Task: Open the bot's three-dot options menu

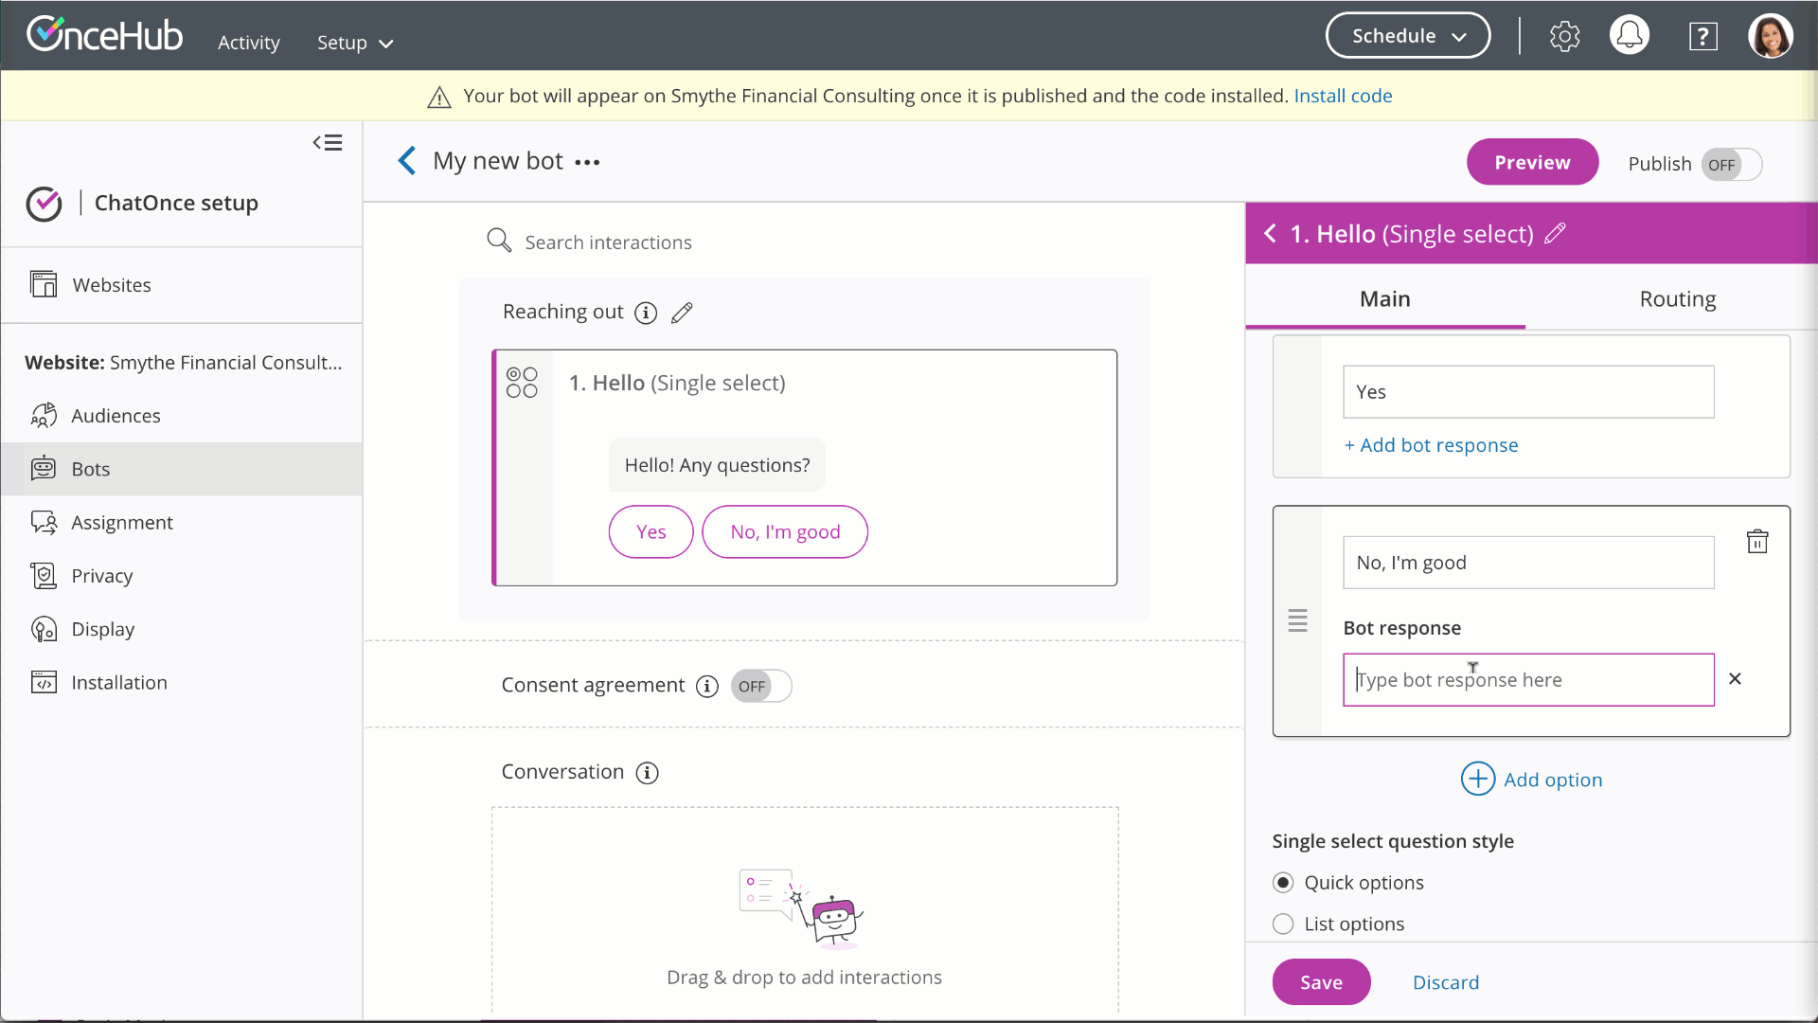Action: [587, 162]
